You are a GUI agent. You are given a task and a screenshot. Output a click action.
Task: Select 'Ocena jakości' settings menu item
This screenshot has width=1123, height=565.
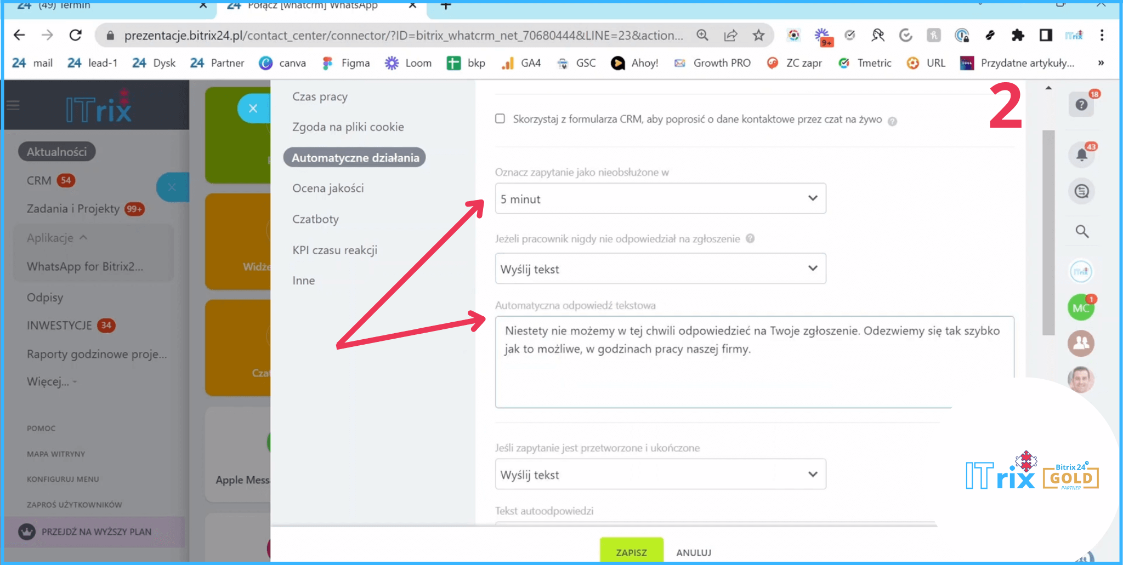[x=328, y=189]
